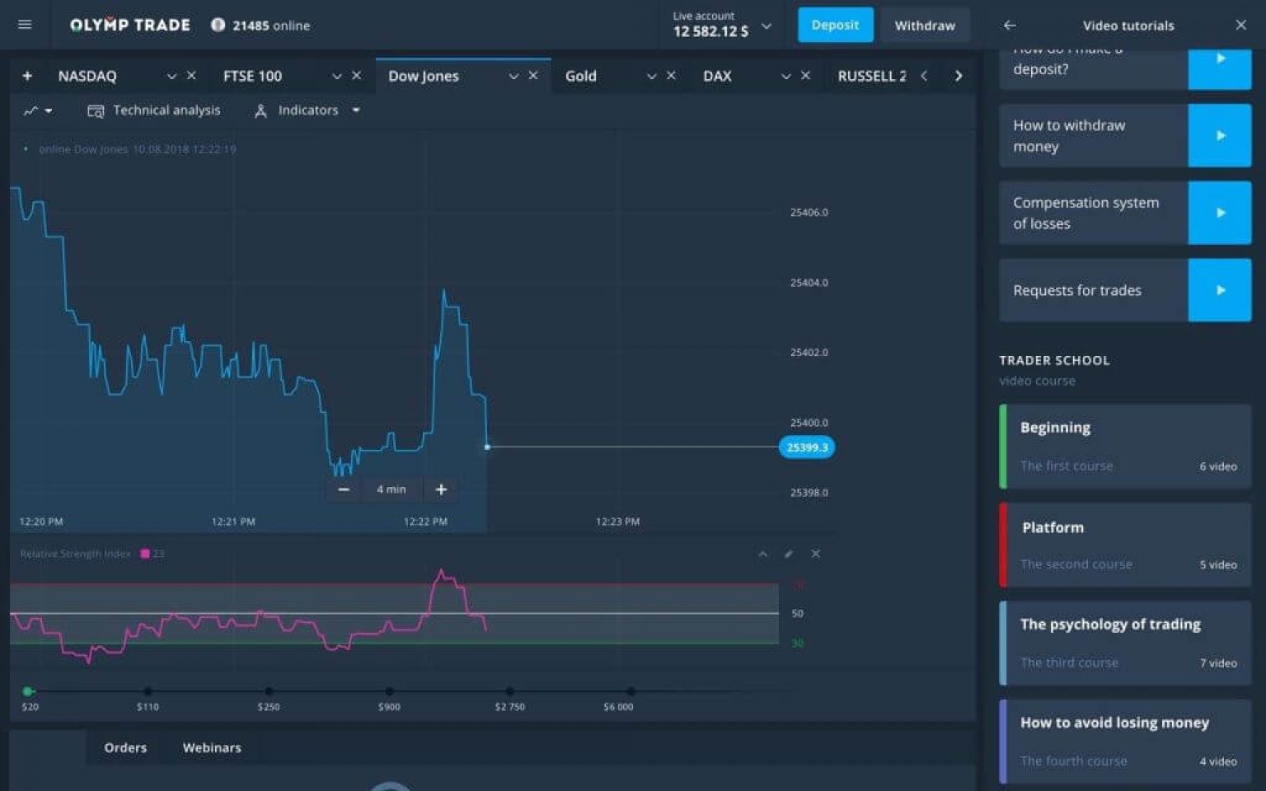Viewport: 1266px width, 791px height.
Task: Play Requests for trades video
Action: pyautogui.click(x=1220, y=290)
